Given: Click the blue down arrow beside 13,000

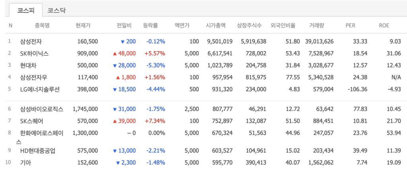Looking at the screenshot, I should point(115,151).
